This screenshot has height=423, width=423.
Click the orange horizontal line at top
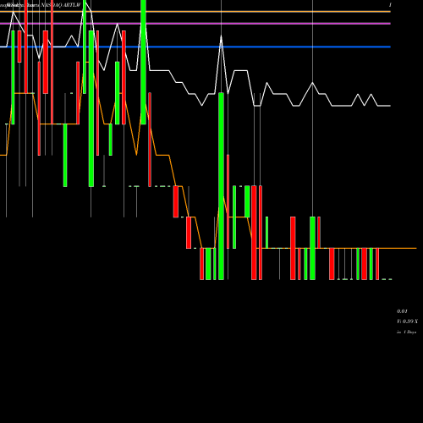195,12
